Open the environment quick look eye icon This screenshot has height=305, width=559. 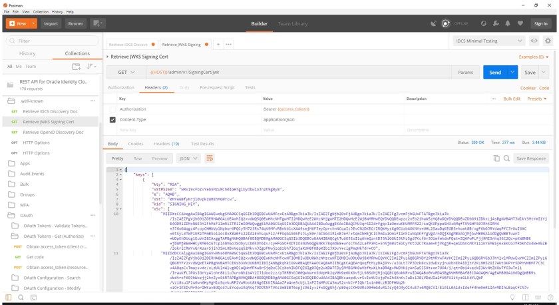pos(533,41)
